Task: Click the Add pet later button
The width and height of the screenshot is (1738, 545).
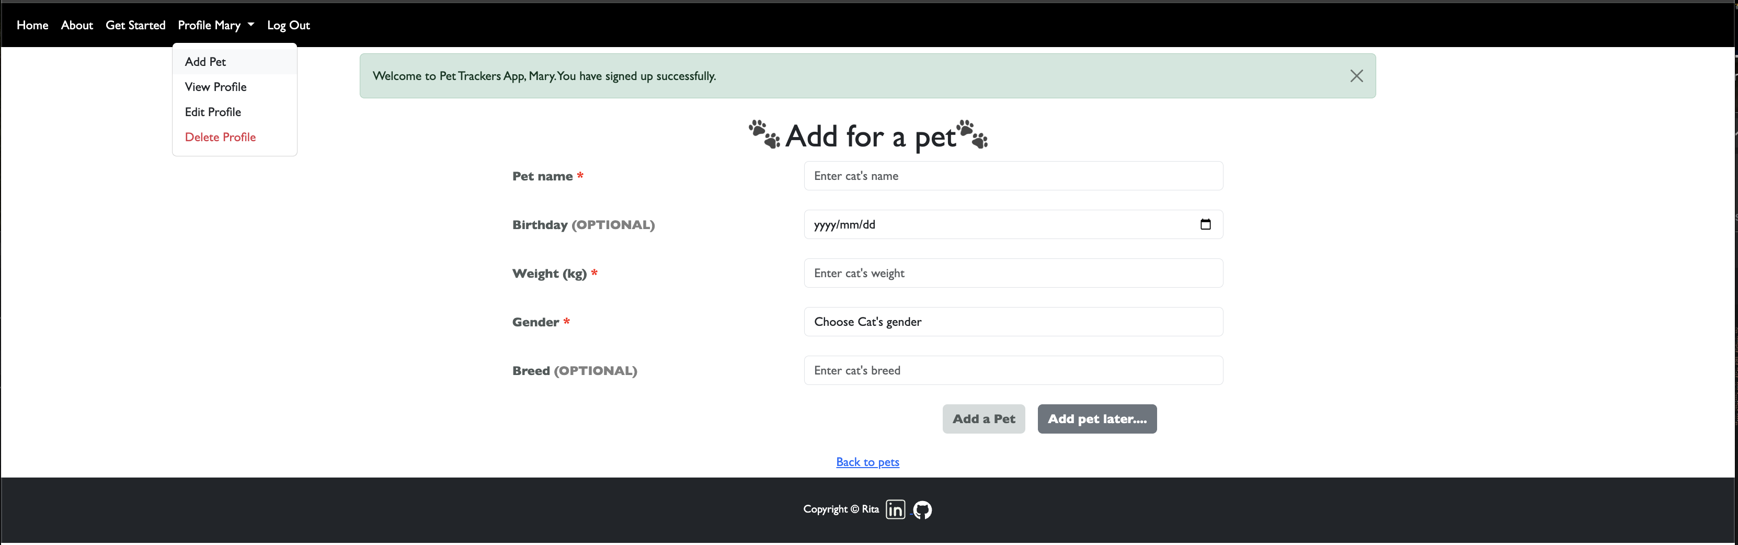Action: click(x=1096, y=418)
